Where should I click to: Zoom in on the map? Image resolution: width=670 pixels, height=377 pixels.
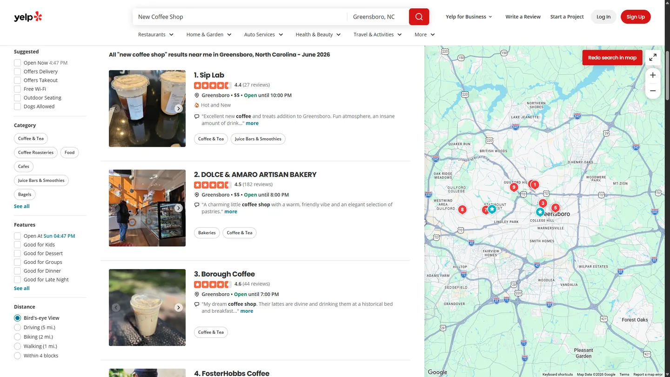[x=653, y=75]
